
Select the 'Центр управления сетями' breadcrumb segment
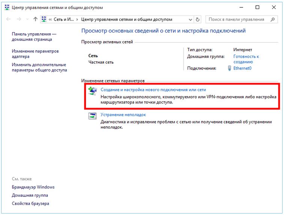coord(126,19)
